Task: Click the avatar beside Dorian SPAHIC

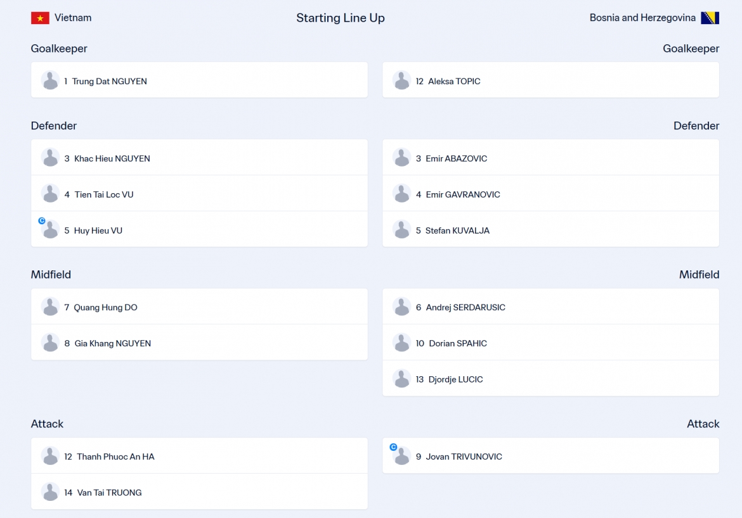Action: [402, 343]
